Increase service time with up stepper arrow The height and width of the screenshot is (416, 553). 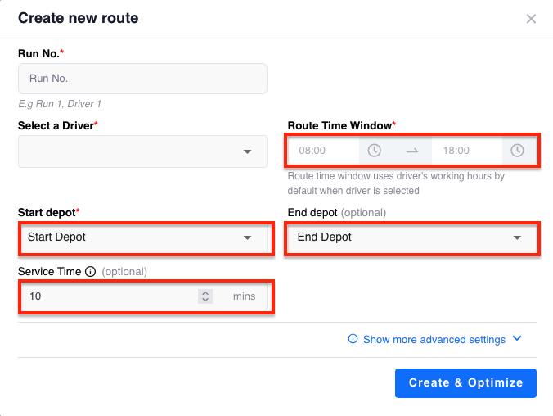point(205,292)
